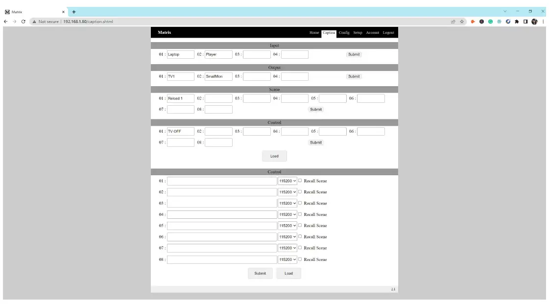549x304 pixels.
Task: Submit the Output captions
Action: click(354, 76)
